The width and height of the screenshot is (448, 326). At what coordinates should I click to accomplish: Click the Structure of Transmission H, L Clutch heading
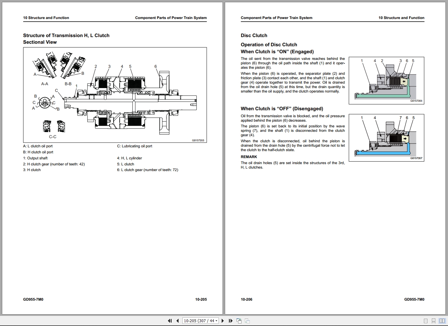click(66, 35)
